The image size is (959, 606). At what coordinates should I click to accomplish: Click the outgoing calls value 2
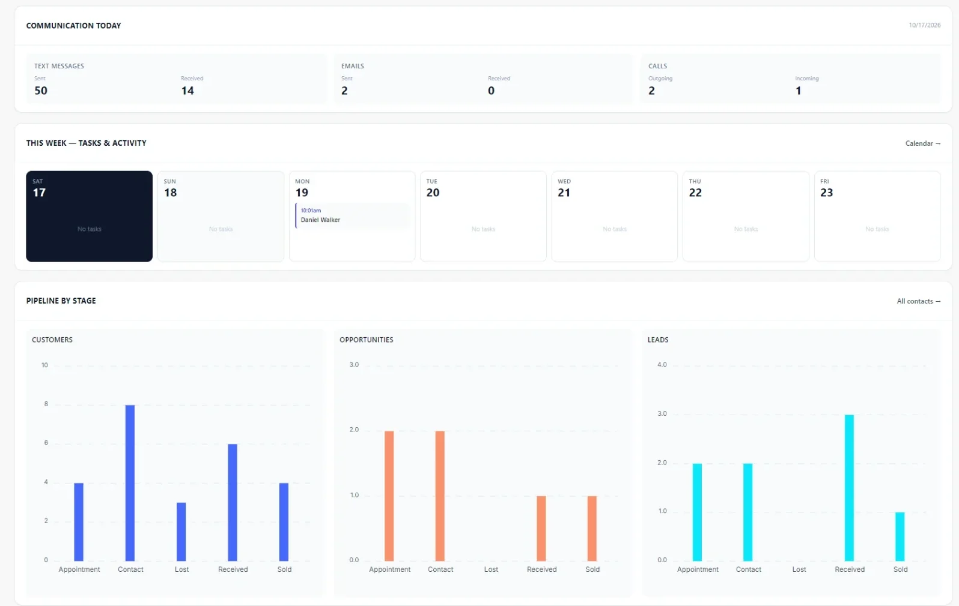click(651, 91)
